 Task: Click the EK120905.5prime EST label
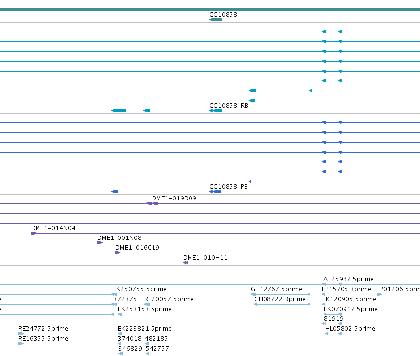click(349, 299)
